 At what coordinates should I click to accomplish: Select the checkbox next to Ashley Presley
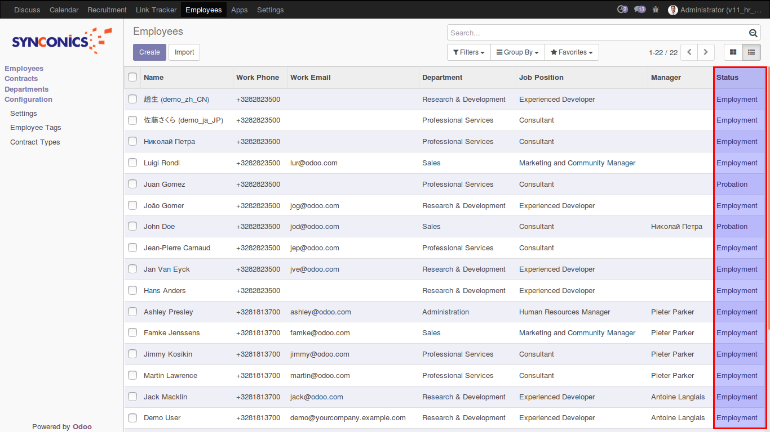pyautogui.click(x=132, y=312)
